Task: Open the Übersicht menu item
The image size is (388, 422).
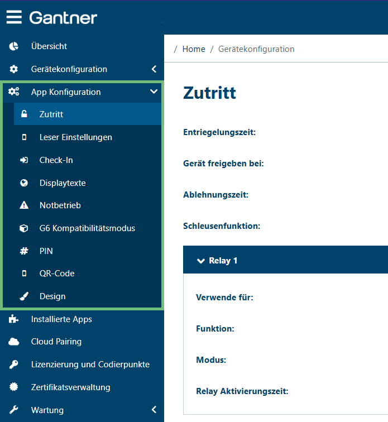Action: 49,46
